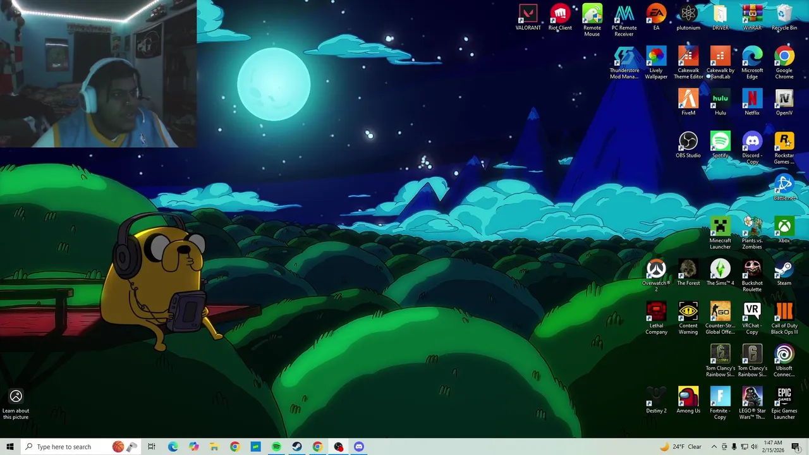Open Microsoft Edge desktop shortcut
The width and height of the screenshot is (809, 455).
pyautogui.click(x=752, y=63)
